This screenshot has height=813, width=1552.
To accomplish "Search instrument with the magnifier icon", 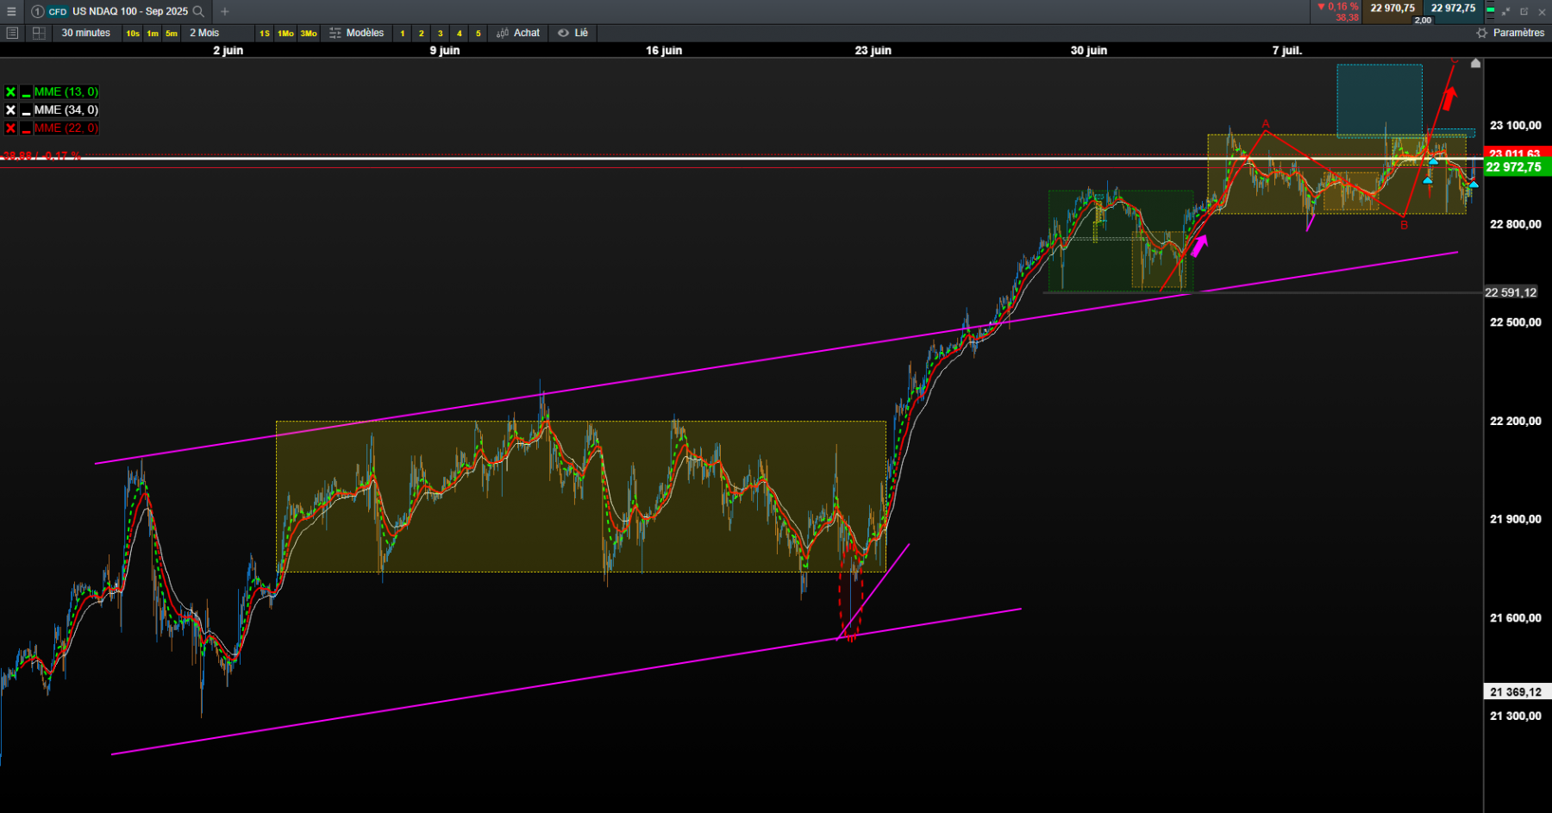I will click(x=198, y=11).
